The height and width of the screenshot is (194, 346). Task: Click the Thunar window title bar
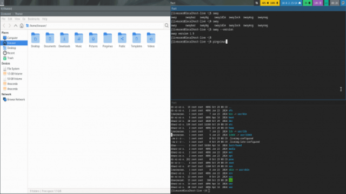coord(85,14)
